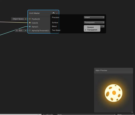Select the Unlit Master node title
The height and width of the screenshot is (115, 135).
[34, 13]
